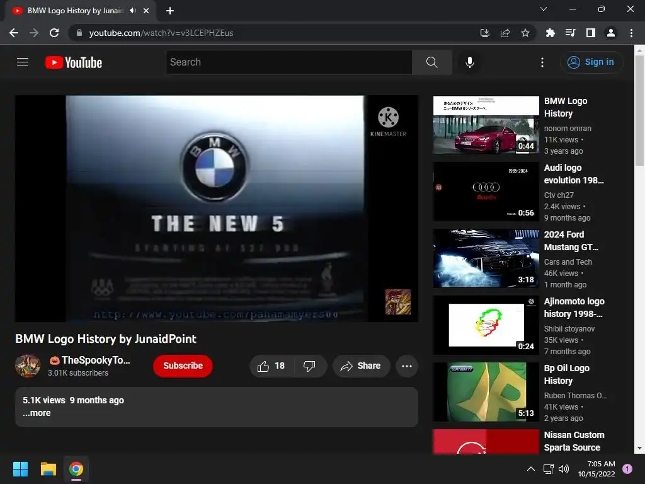Viewport: 645px width, 484px height.
Task: Open 2024 Ford Mustang GT thumbnail
Action: point(486,258)
